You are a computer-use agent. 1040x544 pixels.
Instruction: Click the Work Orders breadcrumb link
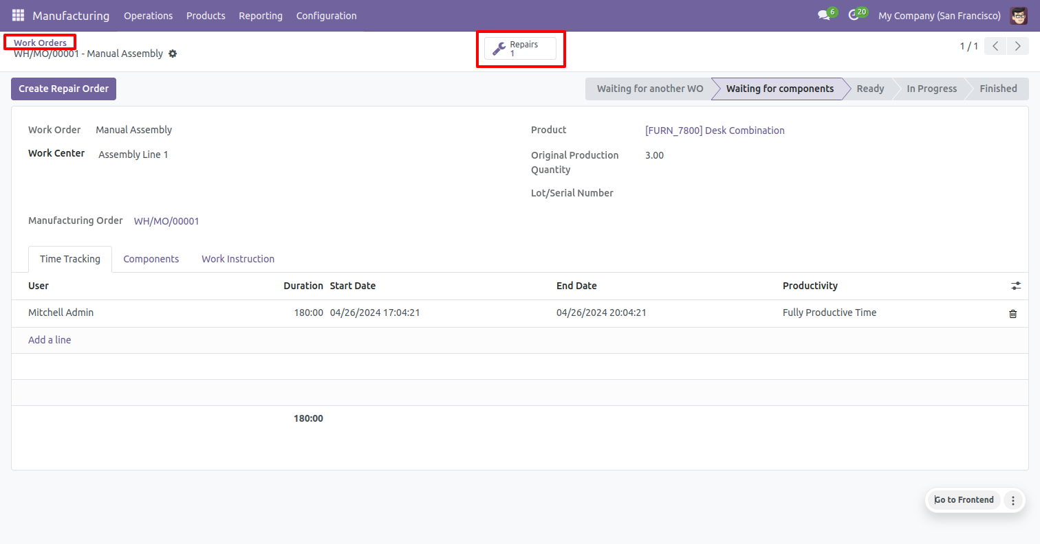tap(40, 43)
